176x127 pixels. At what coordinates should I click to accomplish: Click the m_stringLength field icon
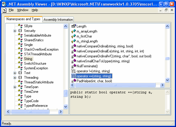tap(74, 41)
